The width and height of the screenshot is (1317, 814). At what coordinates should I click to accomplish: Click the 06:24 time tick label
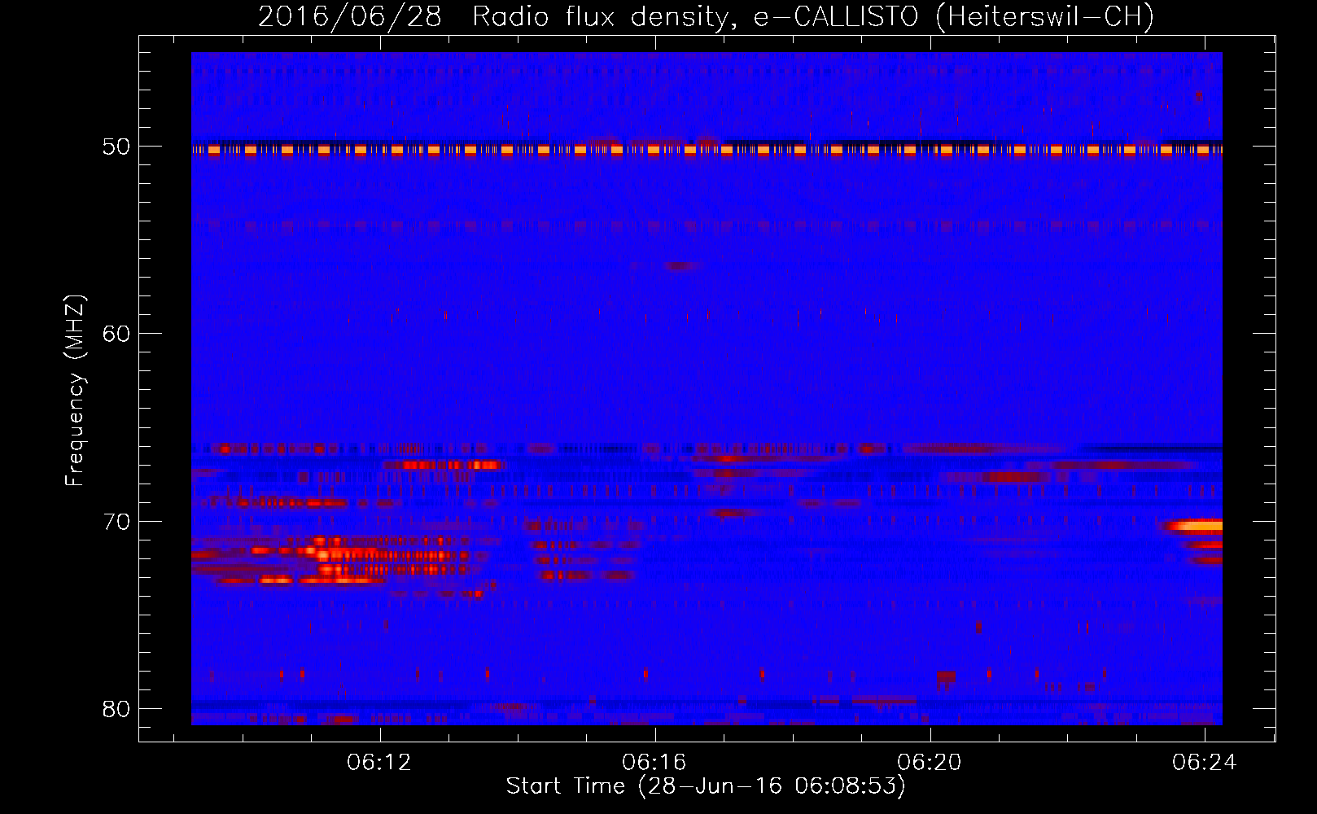(1205, 762)
